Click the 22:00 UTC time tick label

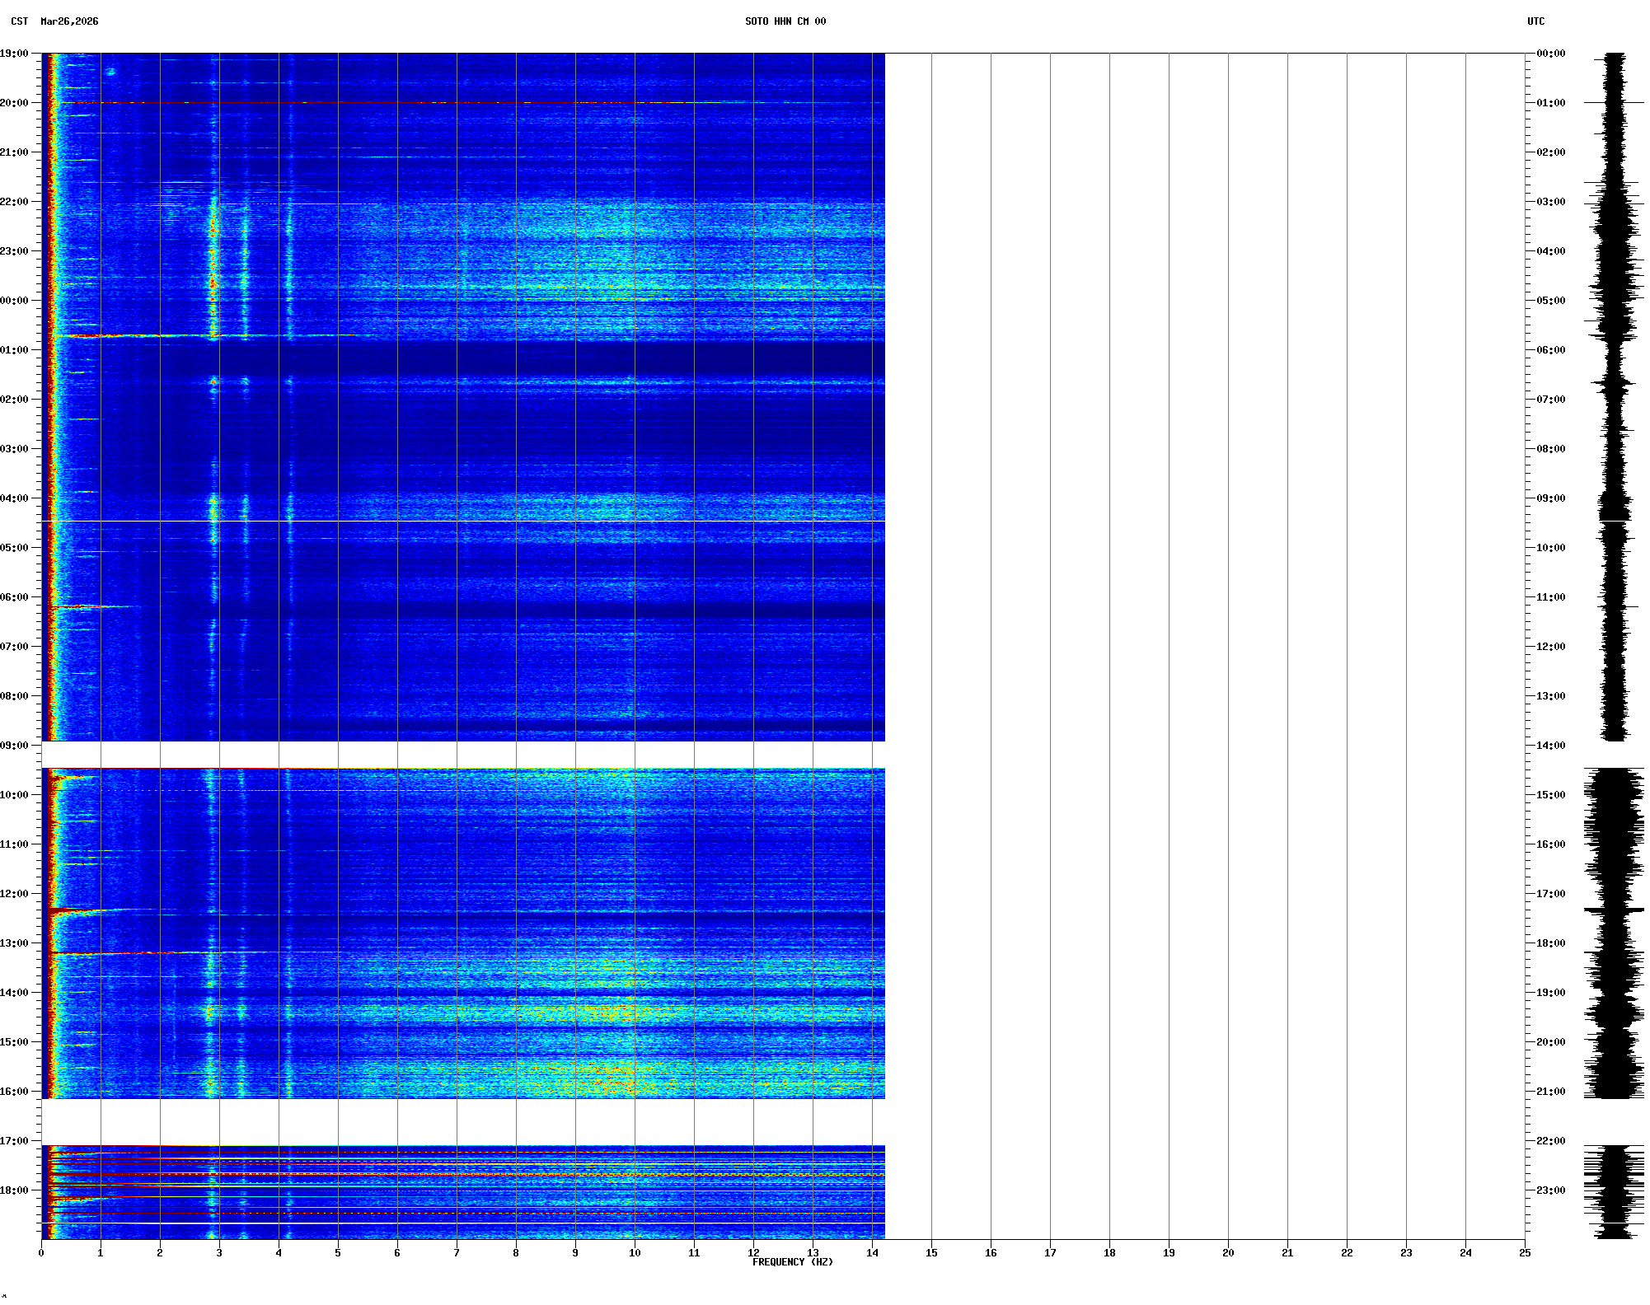click(x=1550, y=1141)
